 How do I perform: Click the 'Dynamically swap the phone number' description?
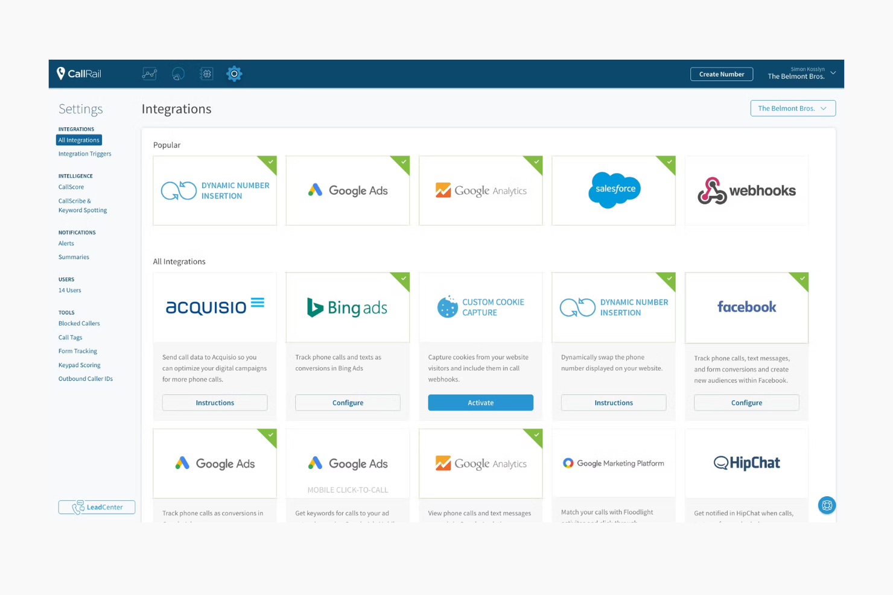[612, 362]
